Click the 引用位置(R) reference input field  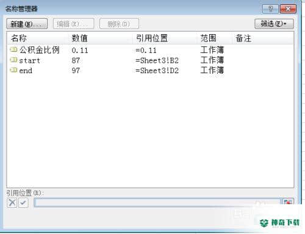(157, 202)
